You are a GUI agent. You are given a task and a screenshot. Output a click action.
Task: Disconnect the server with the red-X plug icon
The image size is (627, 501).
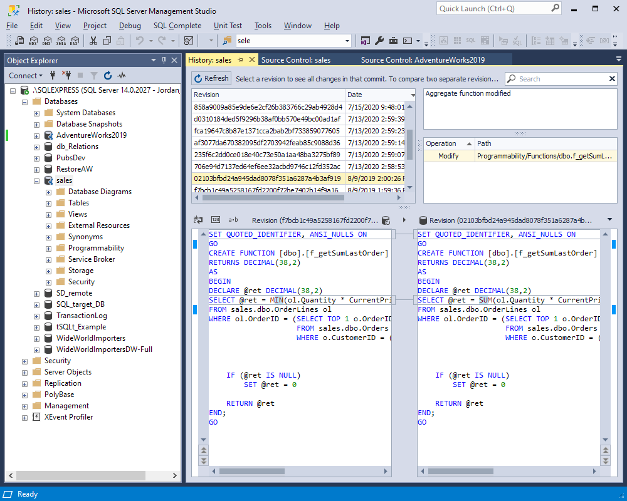pos(66,75)
